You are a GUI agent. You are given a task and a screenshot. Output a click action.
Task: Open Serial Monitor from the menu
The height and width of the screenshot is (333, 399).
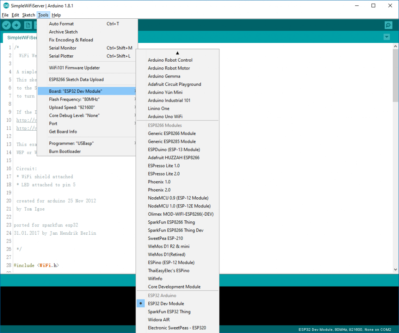point(87,48)
